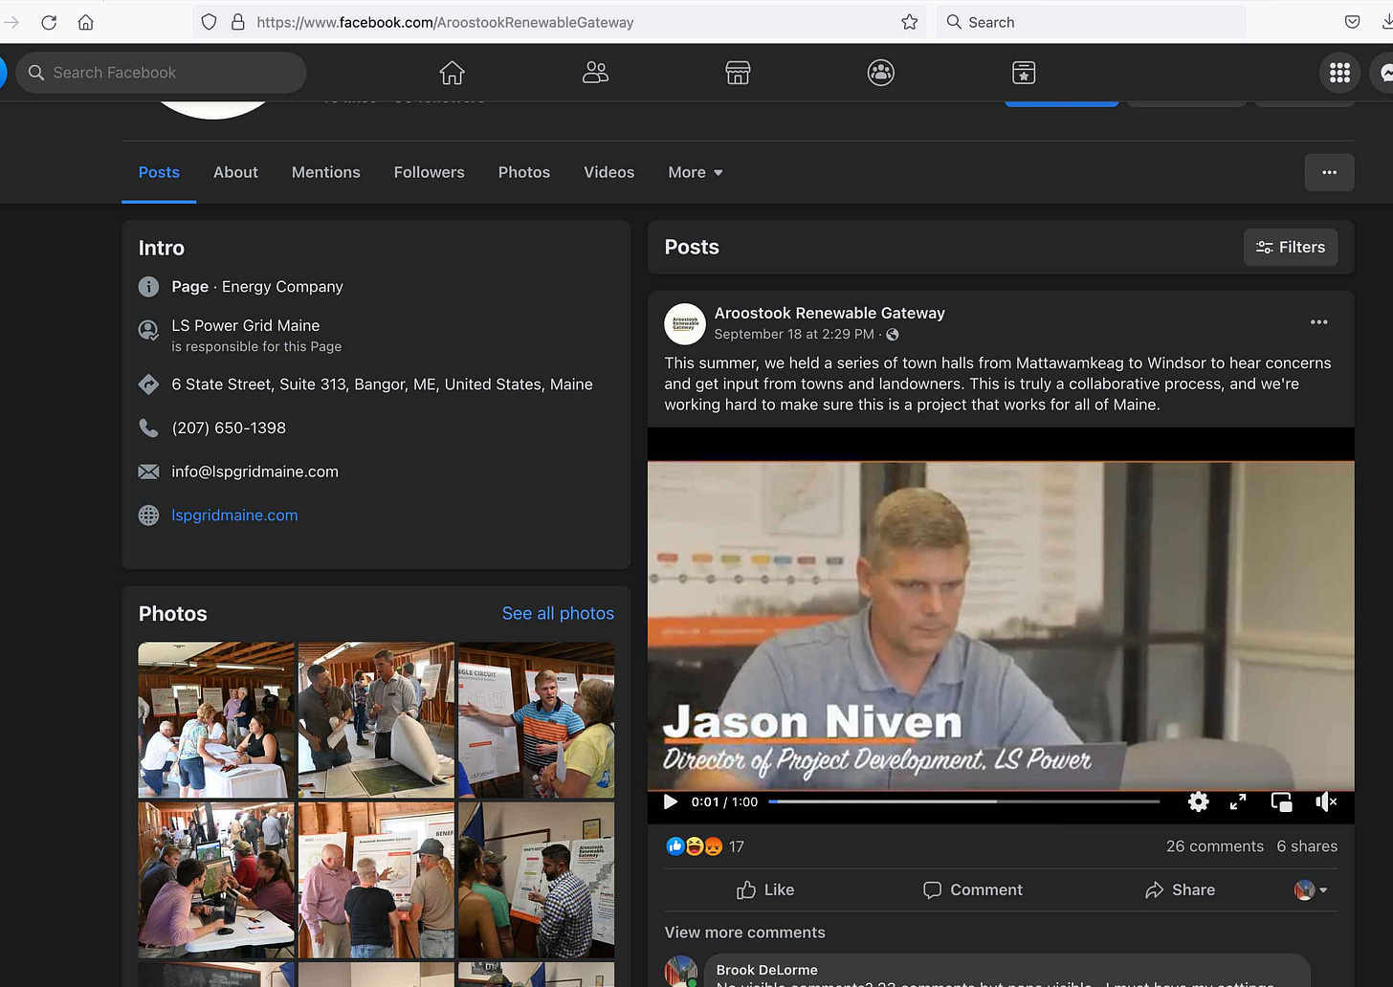Open the About tab

pyautogui.click(x=235, y=172)
